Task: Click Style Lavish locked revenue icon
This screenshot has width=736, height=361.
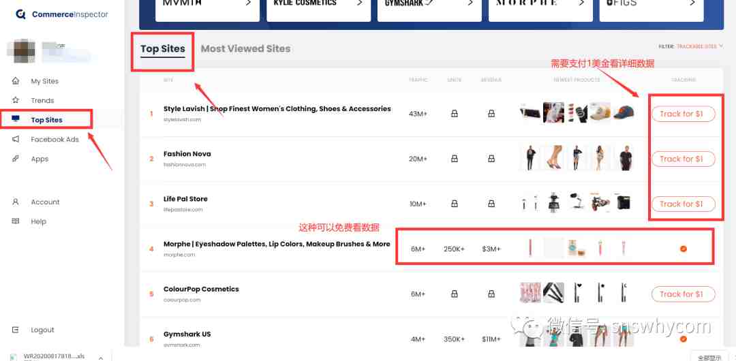Action: [x=491, y=114]
